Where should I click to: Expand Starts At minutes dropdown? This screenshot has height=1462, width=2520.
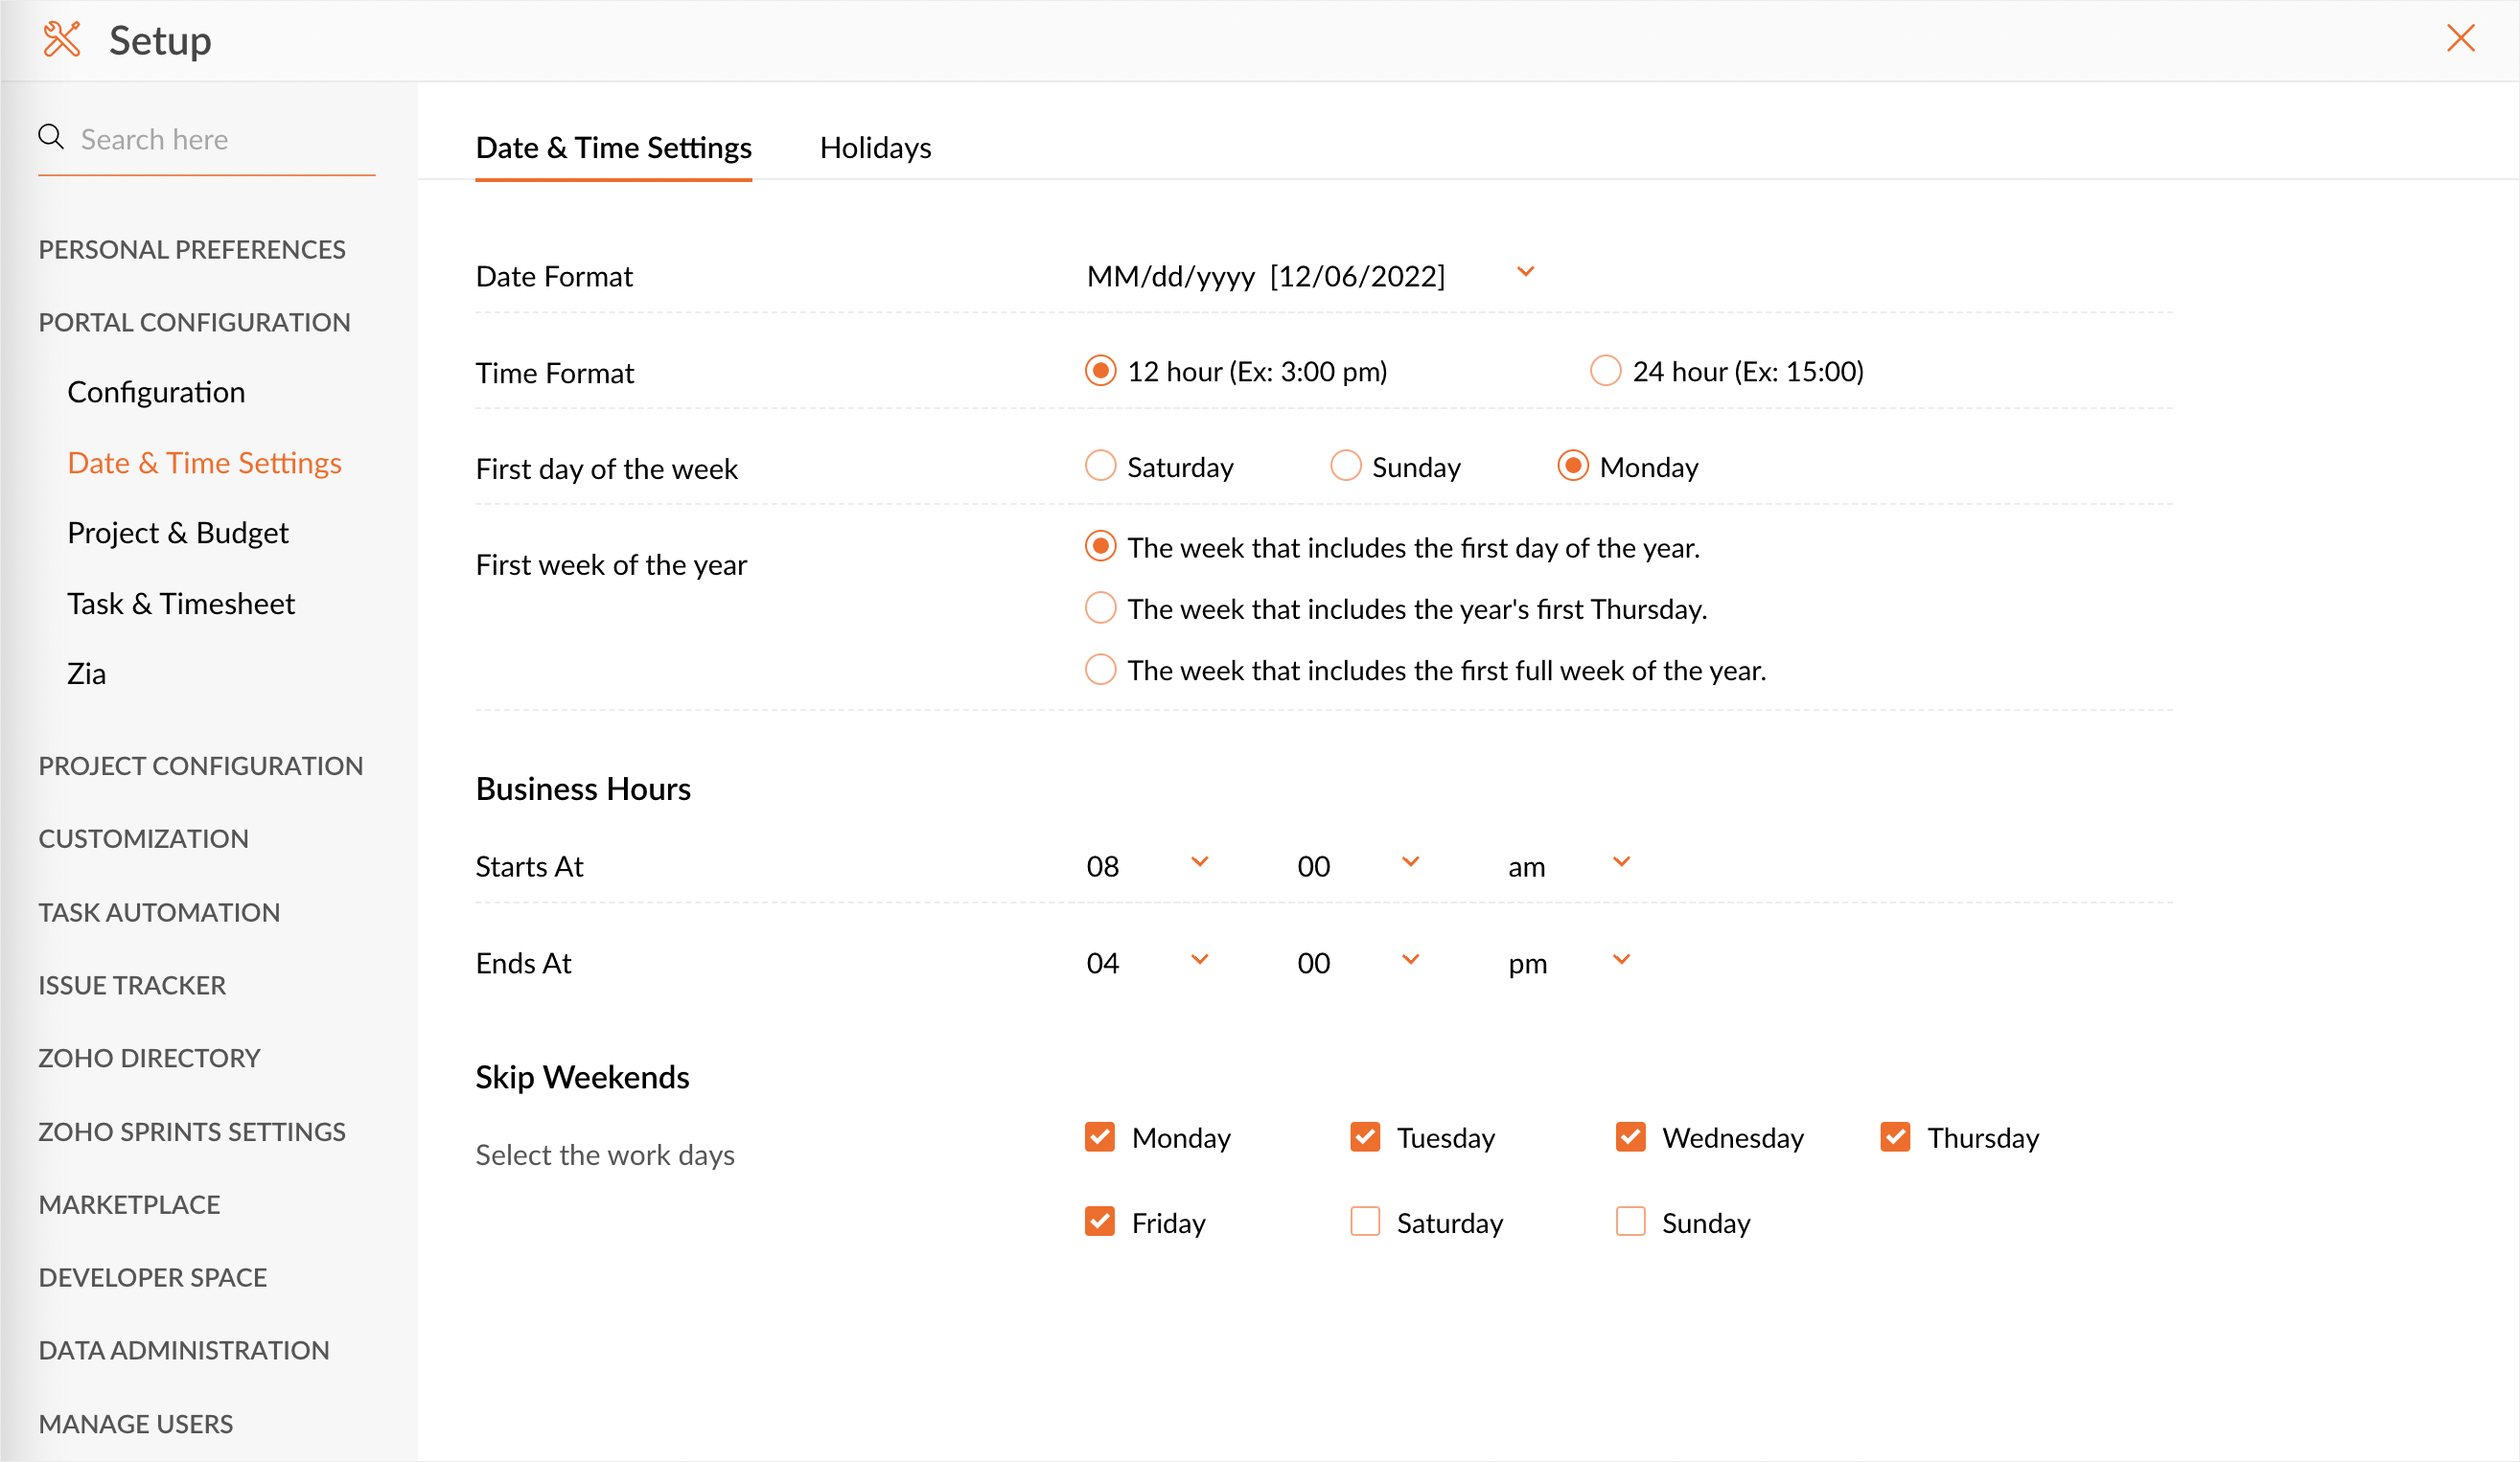point(1410,863)
